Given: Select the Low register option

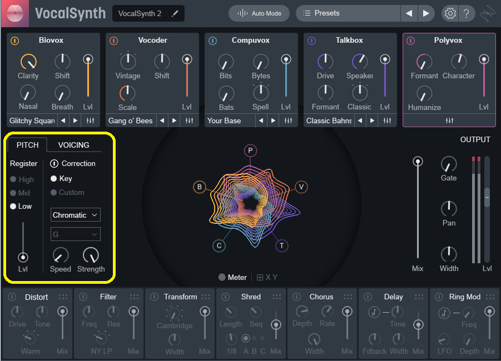Looking at the screenshot, I should coord(21,206).
